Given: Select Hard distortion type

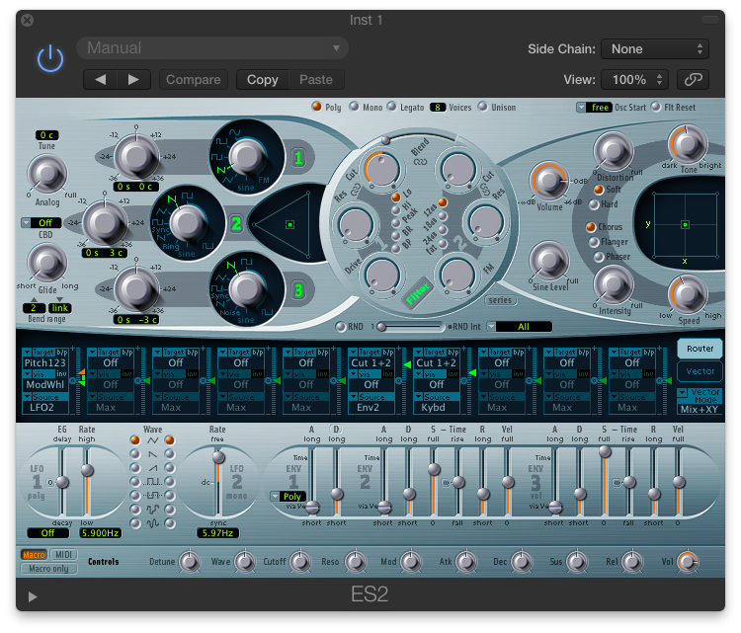Looking at the screenshot, I should [594, 204].
